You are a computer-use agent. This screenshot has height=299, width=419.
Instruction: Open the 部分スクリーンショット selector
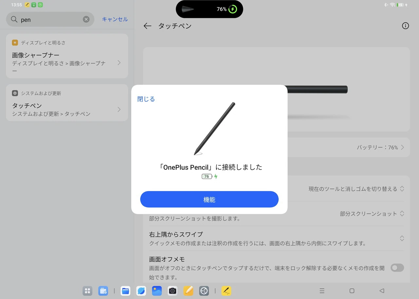(x=372, y=214)
